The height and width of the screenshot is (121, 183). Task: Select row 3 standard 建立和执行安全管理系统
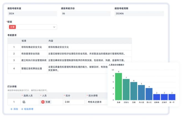34,60
